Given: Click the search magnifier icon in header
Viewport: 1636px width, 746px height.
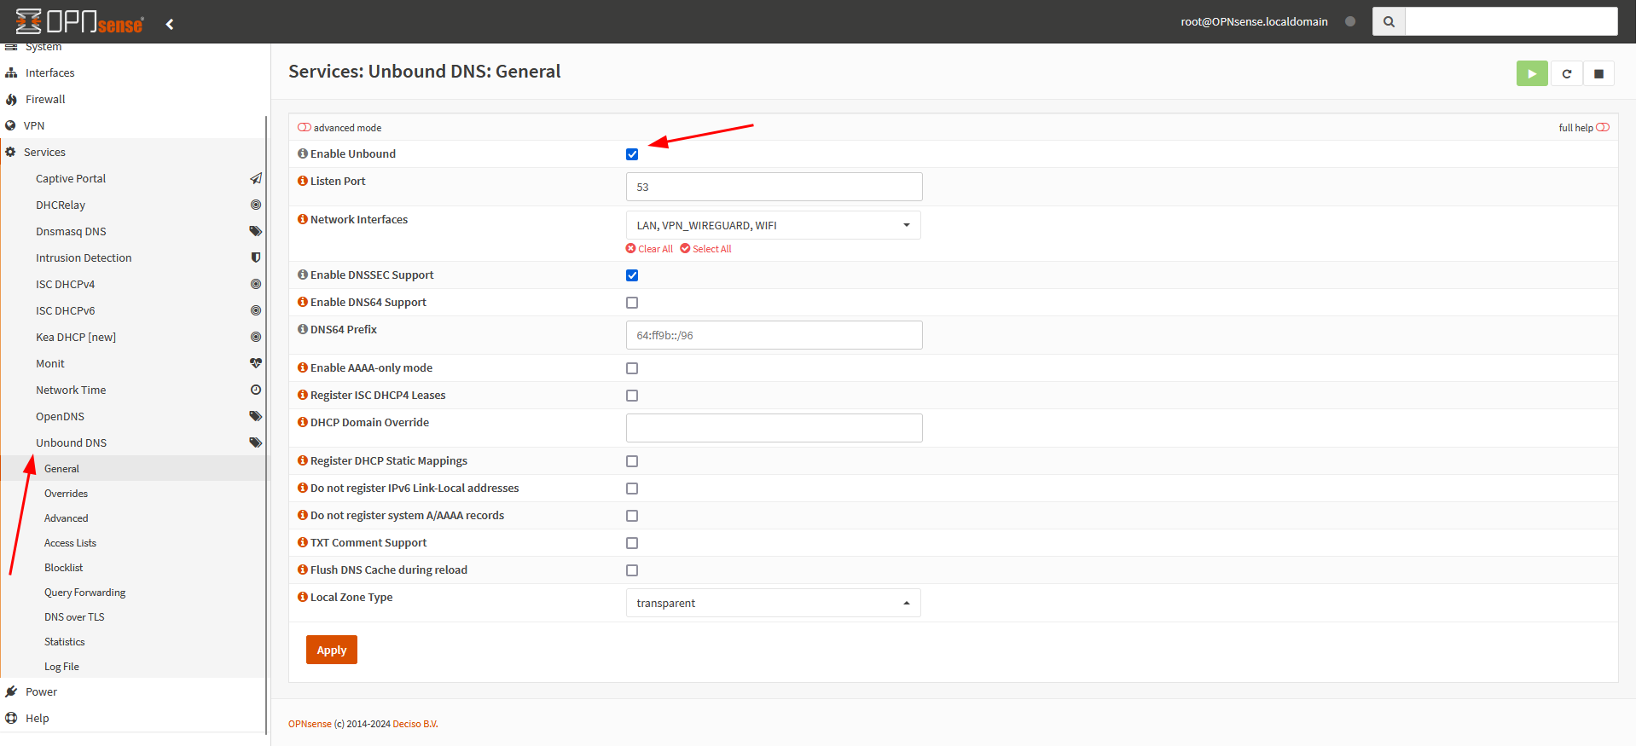Looking at the screenshot, I should coord(1389,22).
